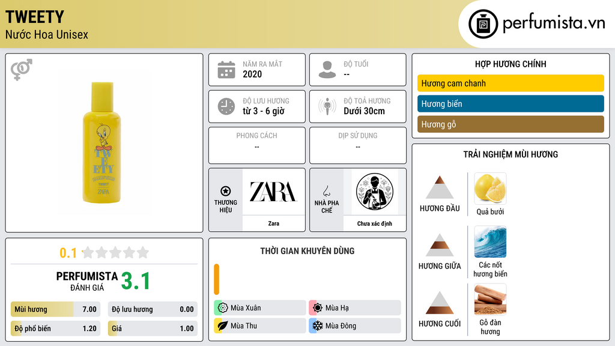
Task: Click the 'Dưới 30cm' sillage value
Action: (x=365, y=111)
